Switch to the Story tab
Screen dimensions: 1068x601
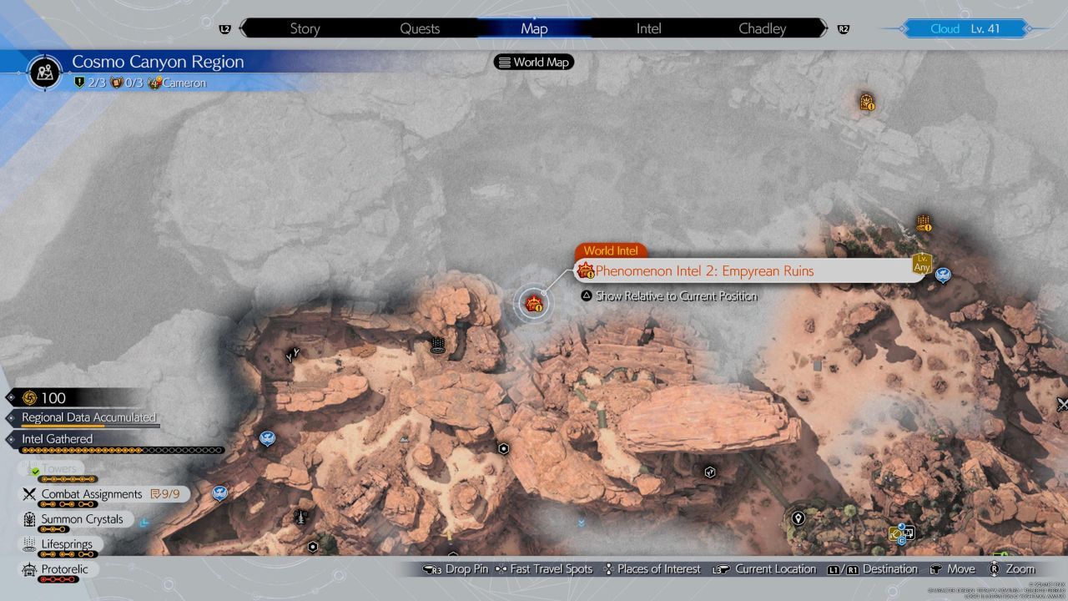pyautogui.click(x=305, y=28)
